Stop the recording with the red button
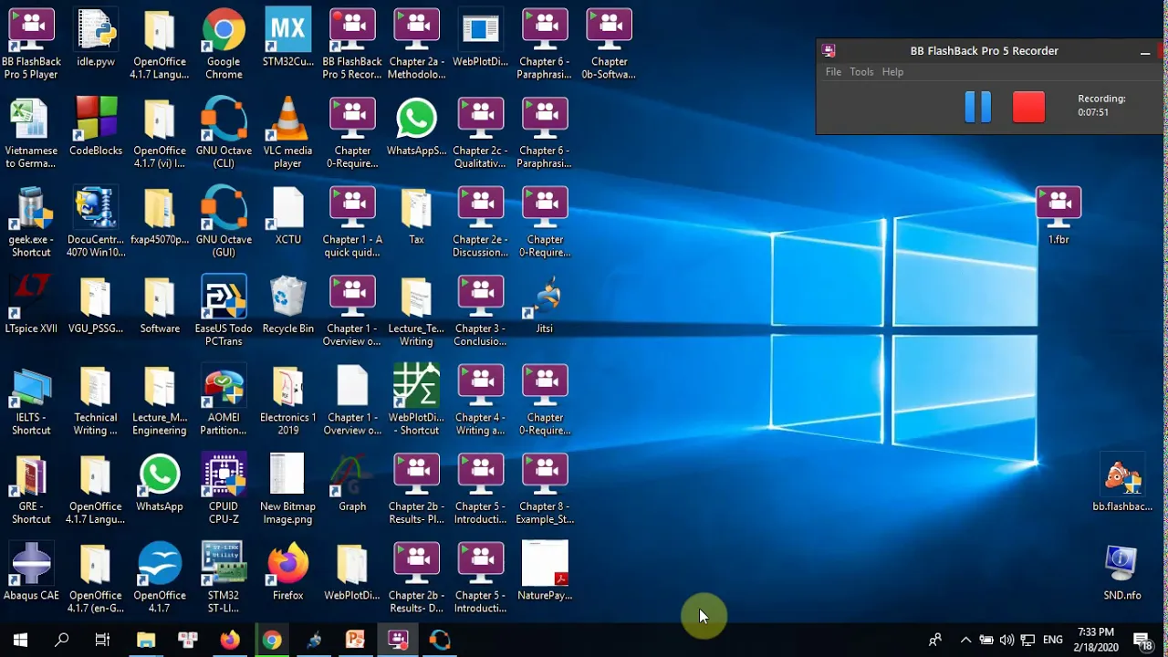The image size is (1168, 657). coord(1028,108)
